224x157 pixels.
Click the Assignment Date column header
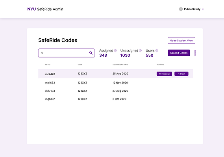click(x=120, y=65)
